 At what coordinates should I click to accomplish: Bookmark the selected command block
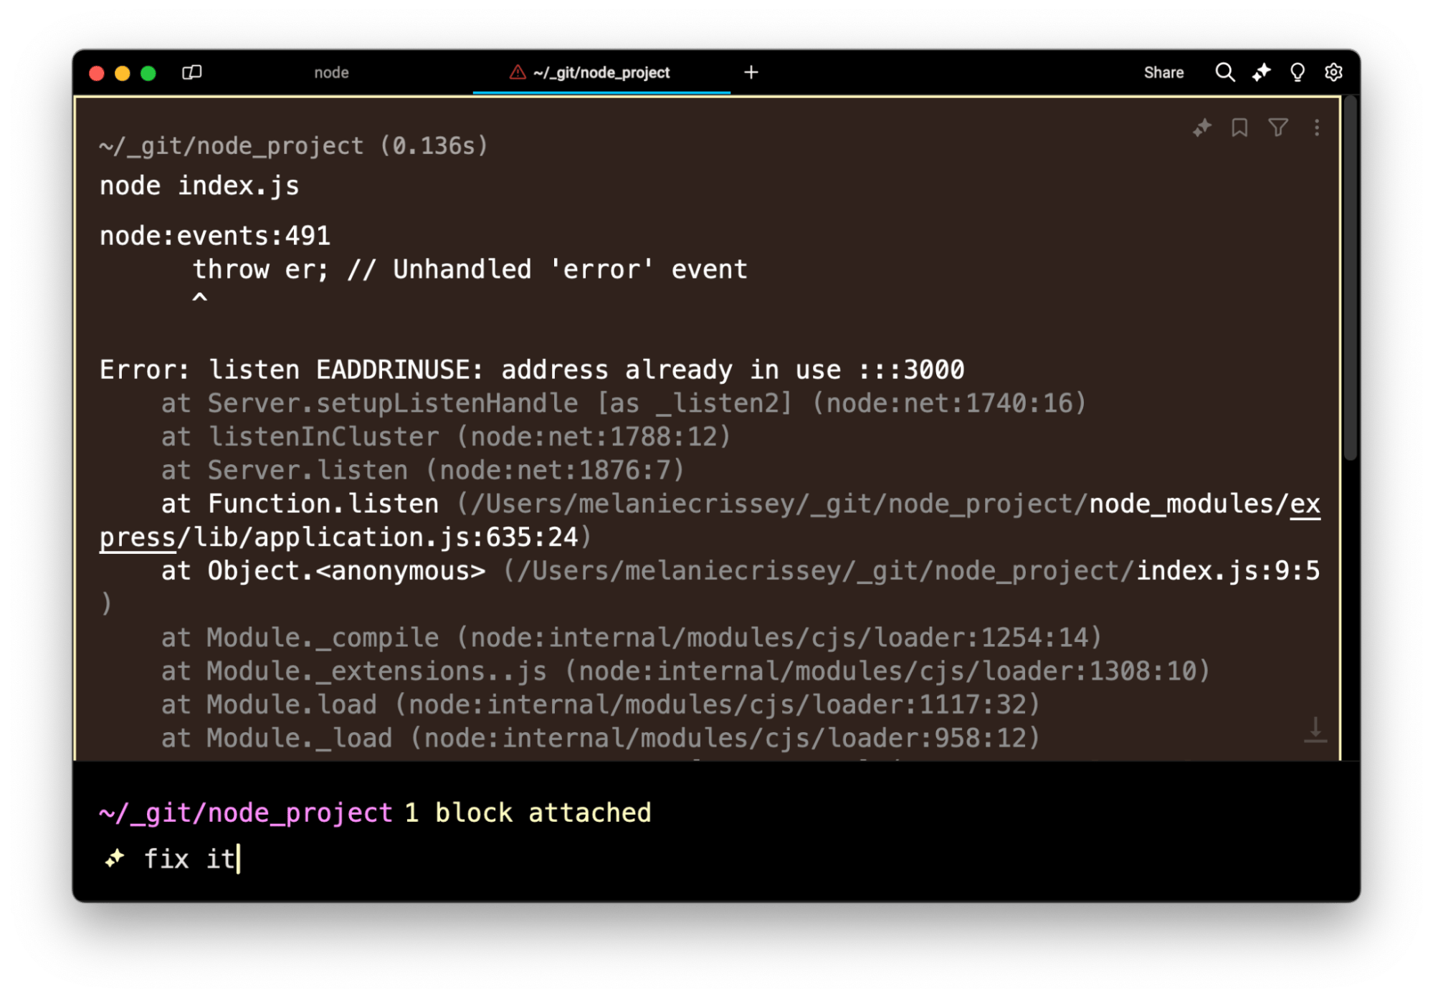tap(1239, 128)
